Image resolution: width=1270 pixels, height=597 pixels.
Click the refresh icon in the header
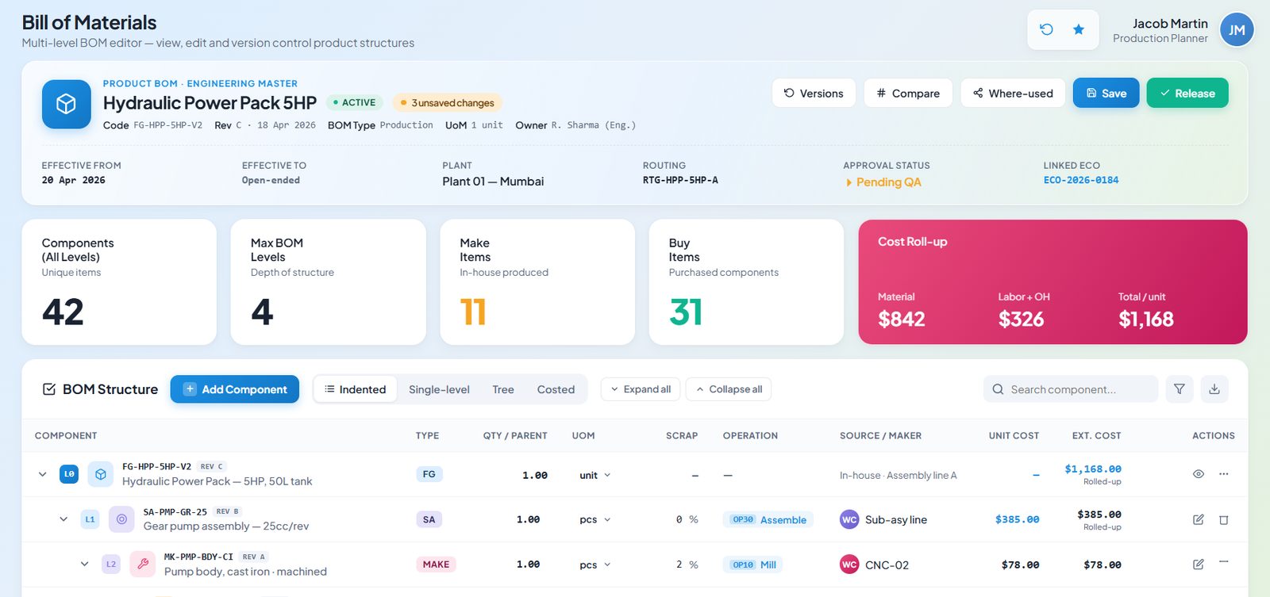(1046, 29)
